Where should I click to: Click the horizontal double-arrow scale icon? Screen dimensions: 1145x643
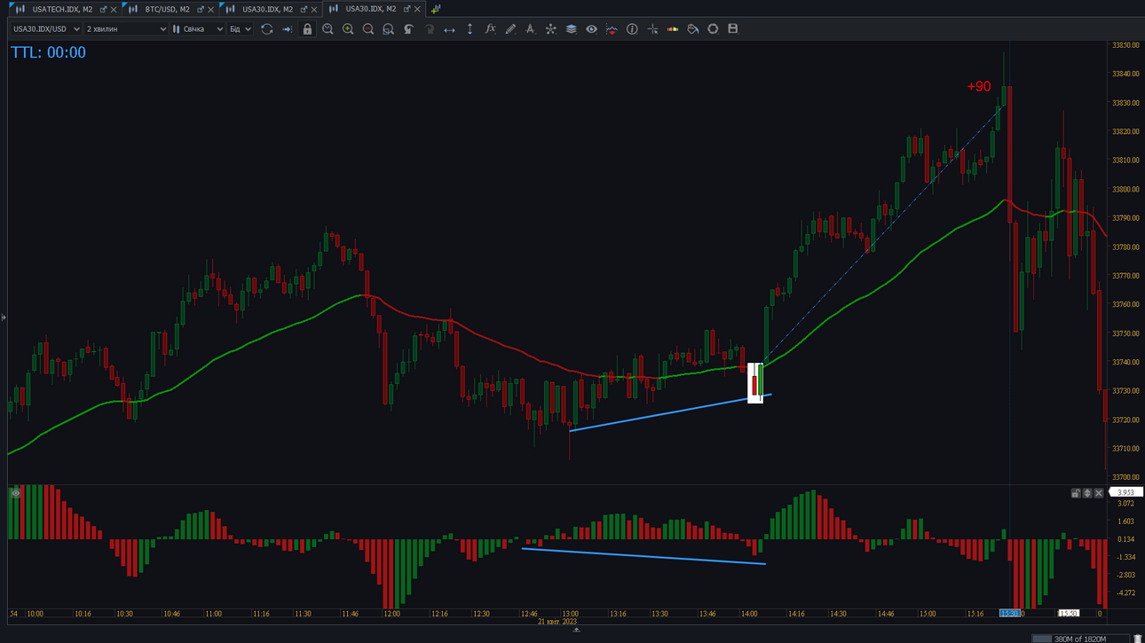point(449,29)
